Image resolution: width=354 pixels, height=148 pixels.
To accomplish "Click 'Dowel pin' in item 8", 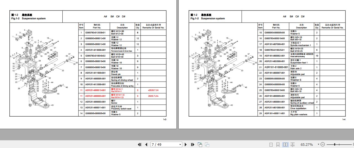I will point(116,74).
